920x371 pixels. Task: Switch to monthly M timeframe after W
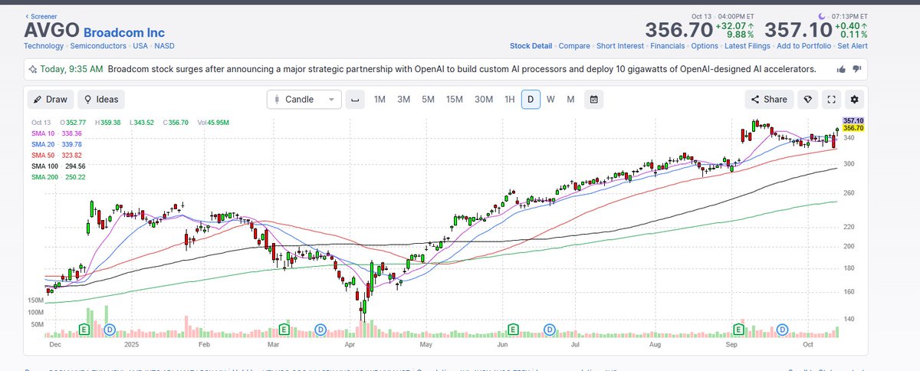[570, 99]
